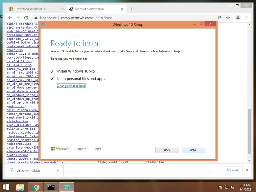Open the haiku-r1beta3-x86 link
This screenshot has width=256, height=192.
tap(22, 110)
